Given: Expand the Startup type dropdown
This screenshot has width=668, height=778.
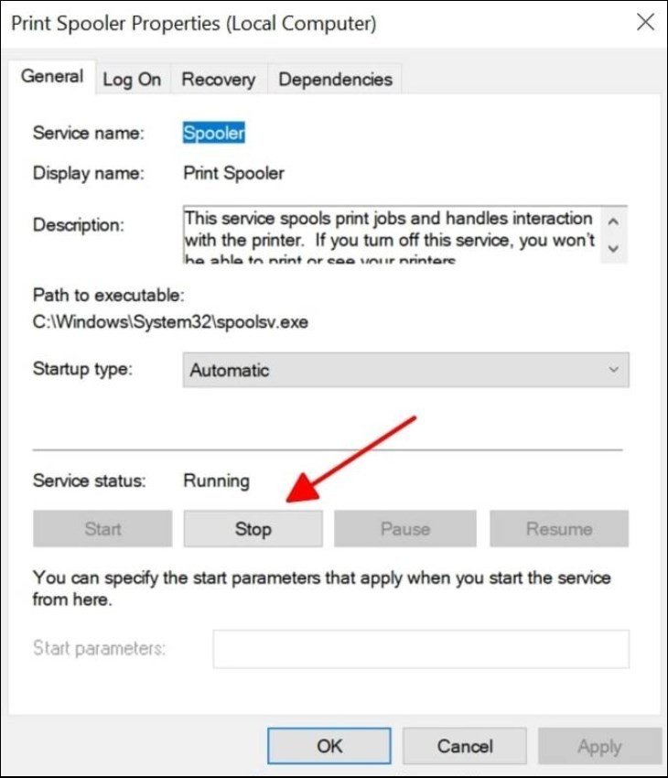Looking at the screenshot, I should pyautogui.click(x=405, y=371).
